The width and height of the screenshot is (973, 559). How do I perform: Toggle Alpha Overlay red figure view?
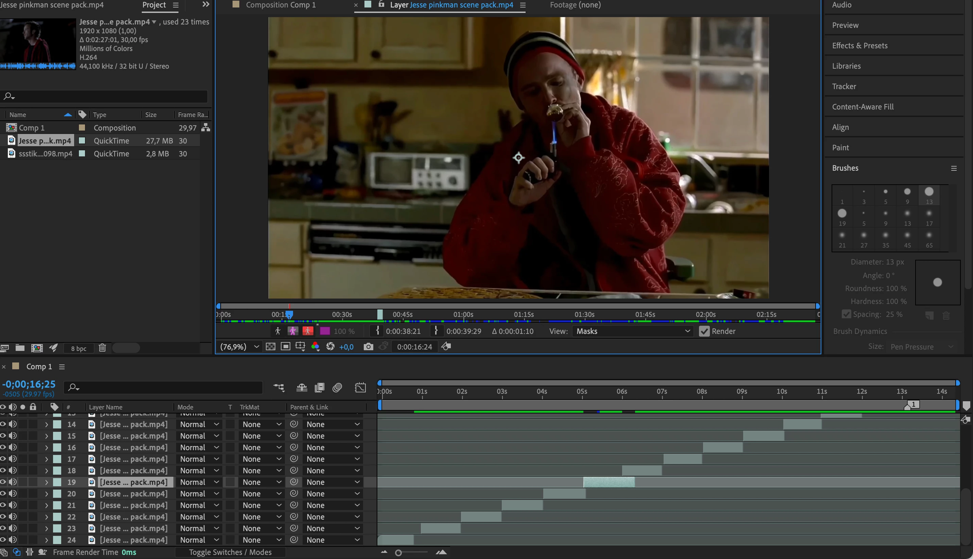pyautogui.click(x=308, y=331)
